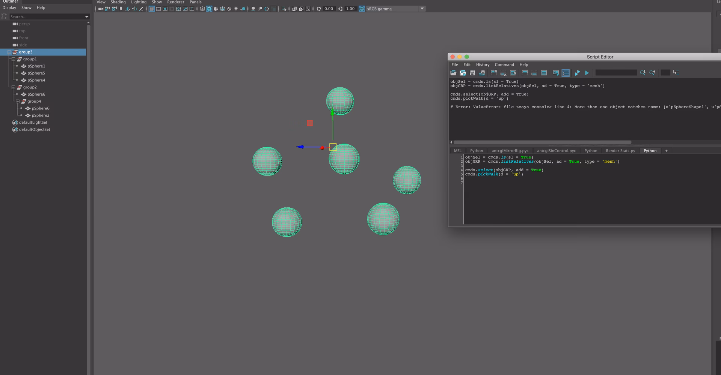This screenshot has height=375, width=721.
Task: Select pSphere1 in the Outliner
Action: pos(36,66)
